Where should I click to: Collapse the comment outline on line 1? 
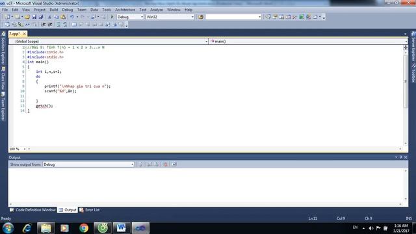[25, 47]
